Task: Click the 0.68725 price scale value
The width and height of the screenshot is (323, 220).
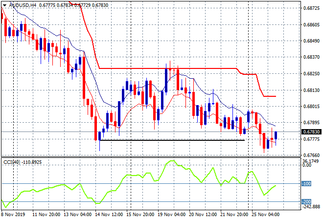Action: pyautogui.click(x=311, y=8)
